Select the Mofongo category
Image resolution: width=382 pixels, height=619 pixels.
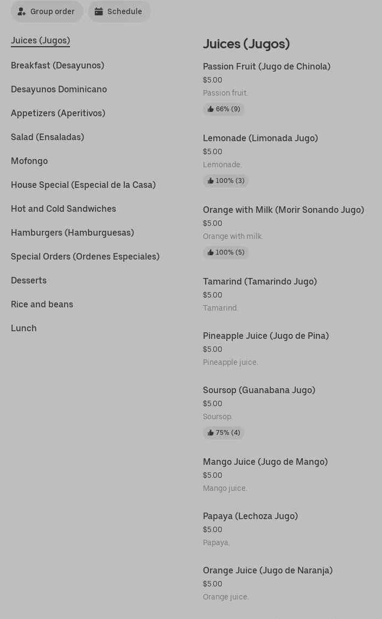pyautogui.click(x=29, y=161)
